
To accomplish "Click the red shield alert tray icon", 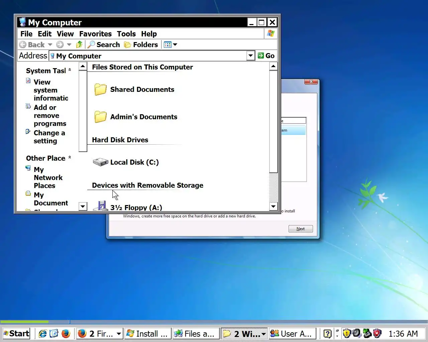I will click(377, 333).
